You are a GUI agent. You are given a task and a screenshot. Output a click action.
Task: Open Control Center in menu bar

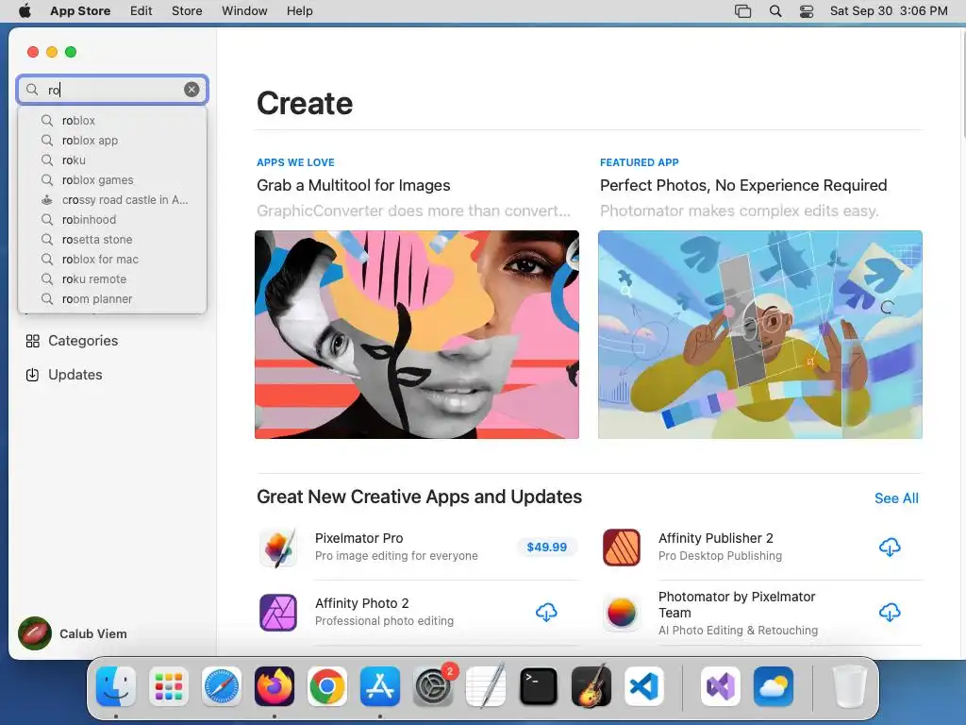tap(807, 10)
